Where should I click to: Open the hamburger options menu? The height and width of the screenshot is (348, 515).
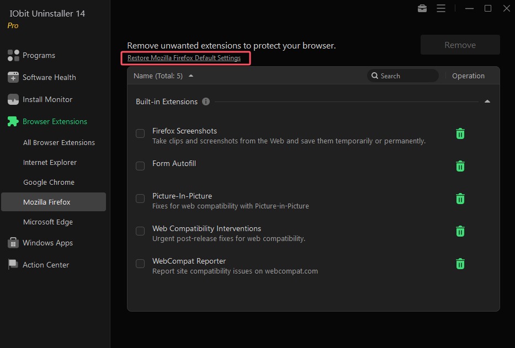[440, 8]
